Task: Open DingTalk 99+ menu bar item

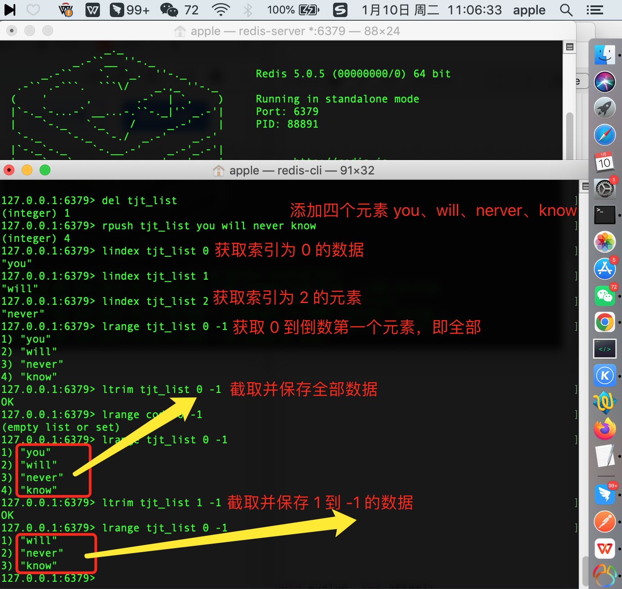Action: pos(130,9)
